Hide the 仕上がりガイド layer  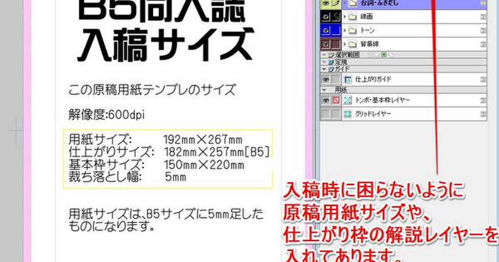point(326,79)
